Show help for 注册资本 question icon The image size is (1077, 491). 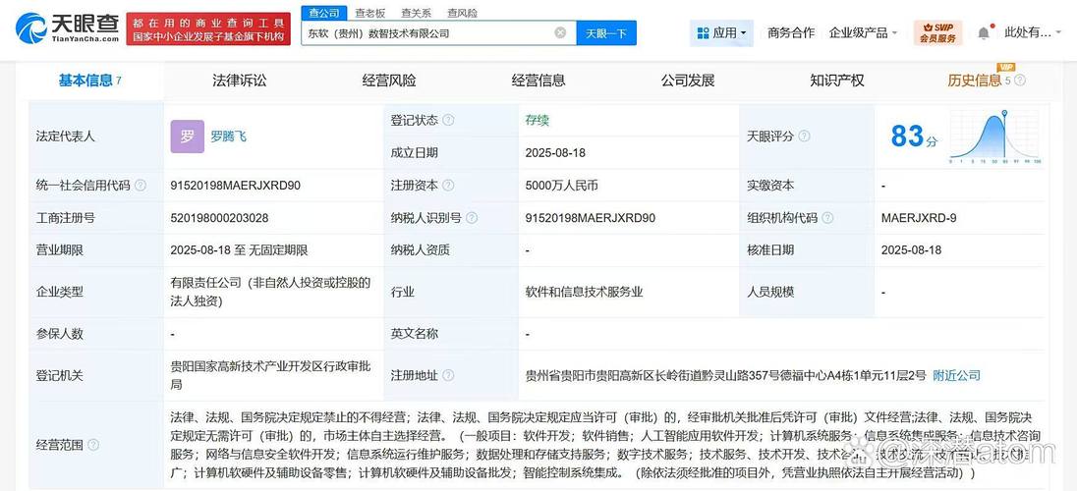(x=448, y=186)
